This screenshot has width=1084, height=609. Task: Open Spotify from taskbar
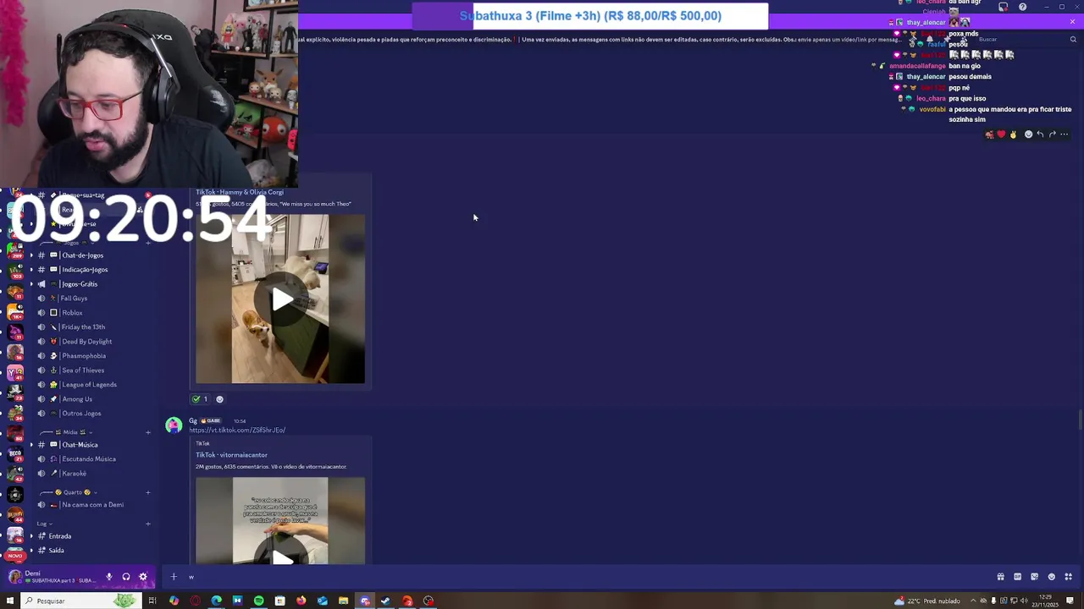tap(258, 601)
